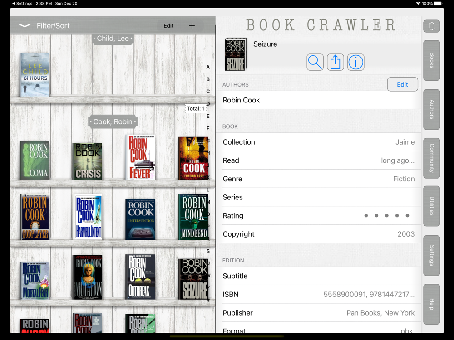Viewport: 454px width, 340px height.
Task: Collapse the Filter/Sort chevron
Action: 25,26
